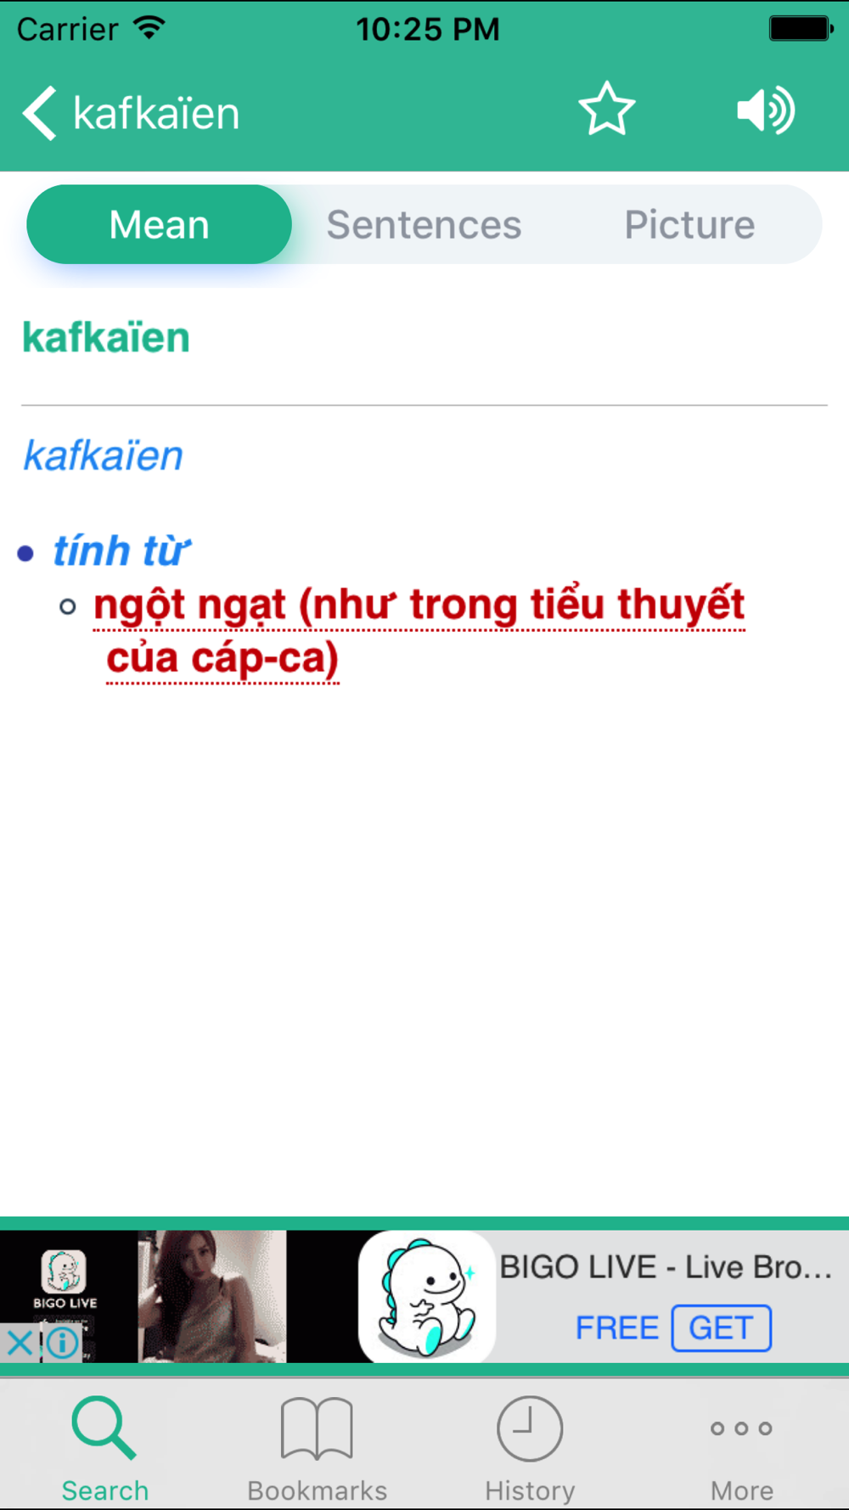
Task: Tap the BIGO LIVE dinosaur app icon
Action: point(427,1297)
